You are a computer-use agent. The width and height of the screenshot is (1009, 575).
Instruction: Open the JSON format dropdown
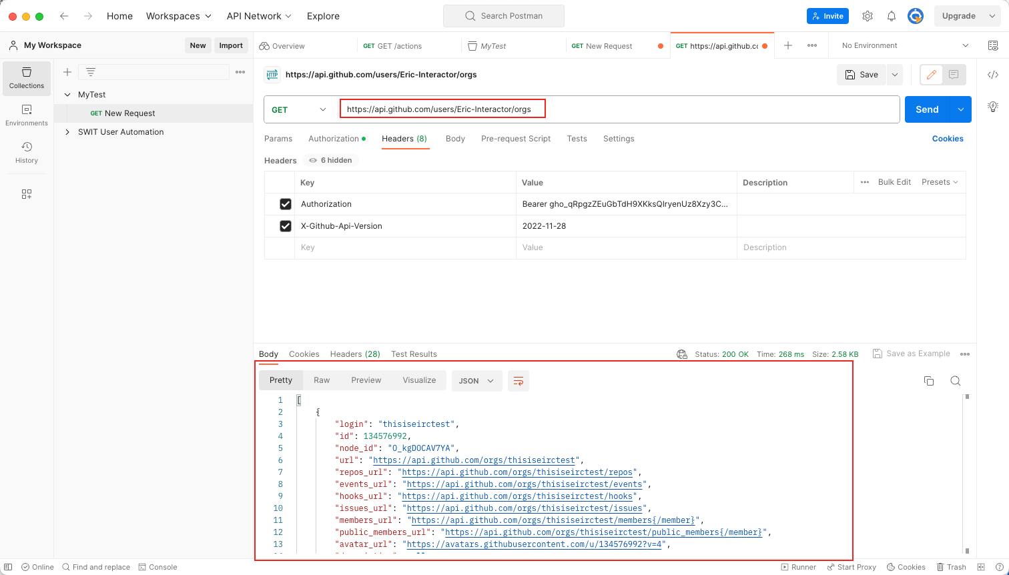point(476,381)
